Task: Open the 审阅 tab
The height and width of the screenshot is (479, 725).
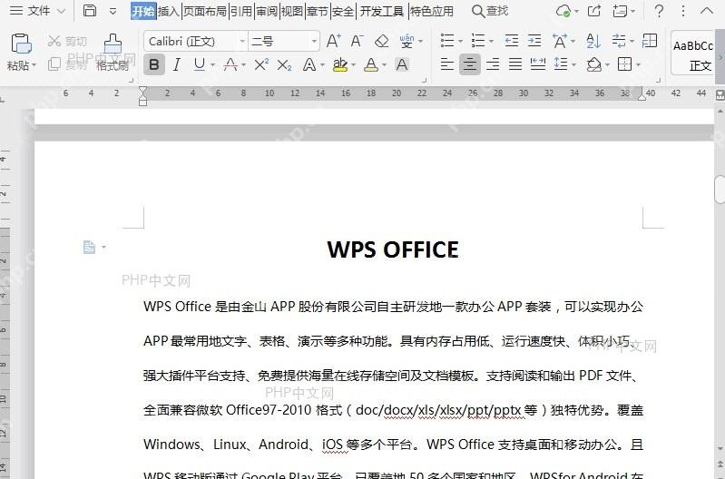Action: click(x=267, y=11)
